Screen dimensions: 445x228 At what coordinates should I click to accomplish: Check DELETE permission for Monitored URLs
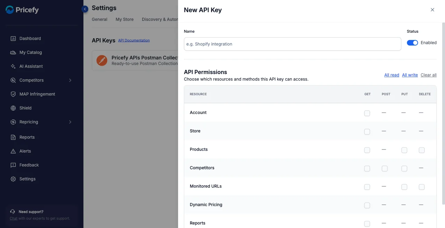coord(422,187)
